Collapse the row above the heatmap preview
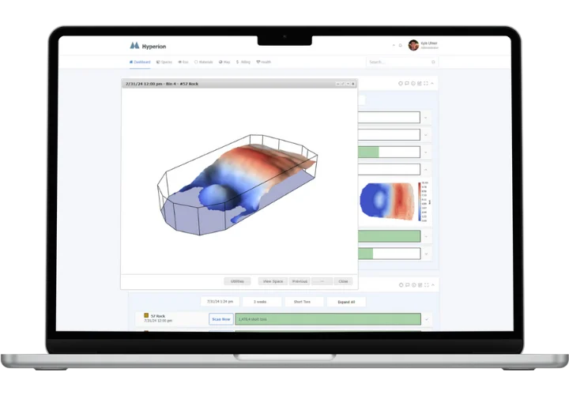The image size is (569, 395). tap(427, 168)
